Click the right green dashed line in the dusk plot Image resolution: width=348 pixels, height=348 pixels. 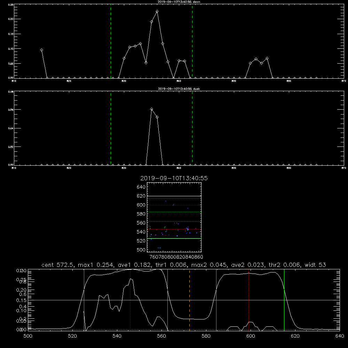pos(192,128)
